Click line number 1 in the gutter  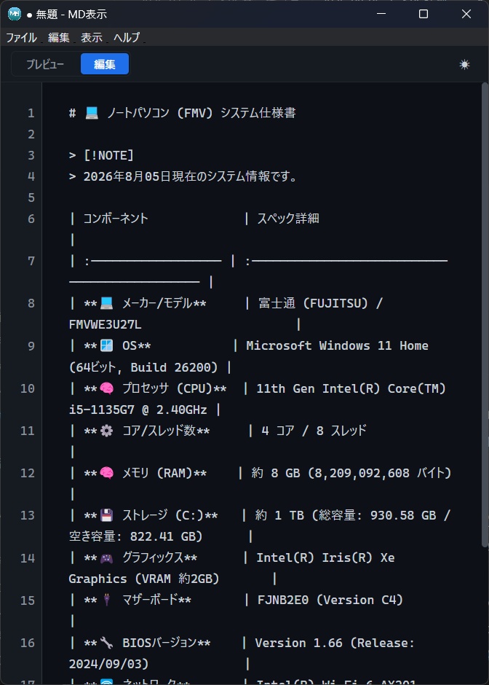[x=31, y=113]
